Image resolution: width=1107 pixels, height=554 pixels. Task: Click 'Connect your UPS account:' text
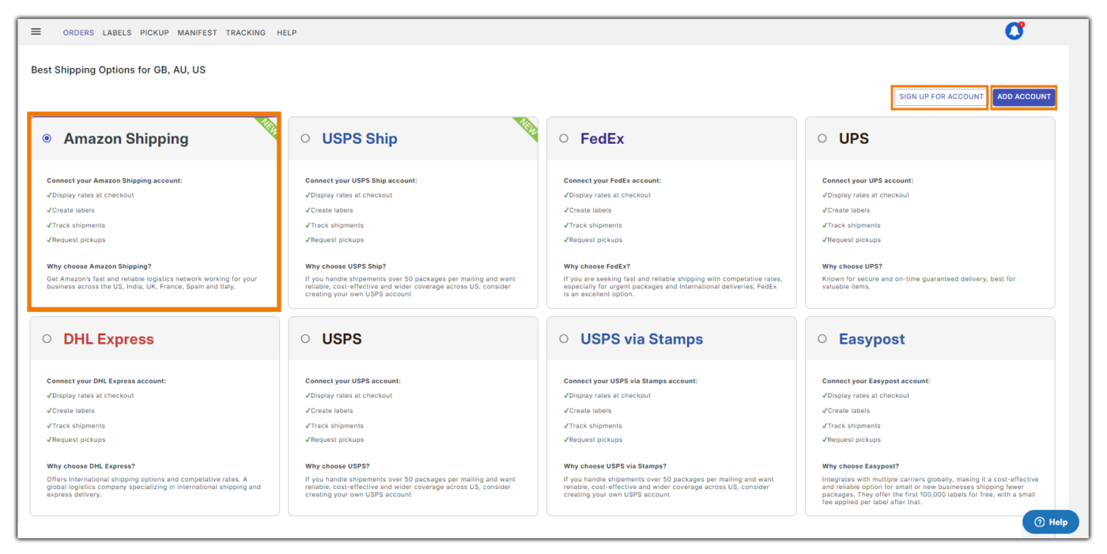[867, 180]
